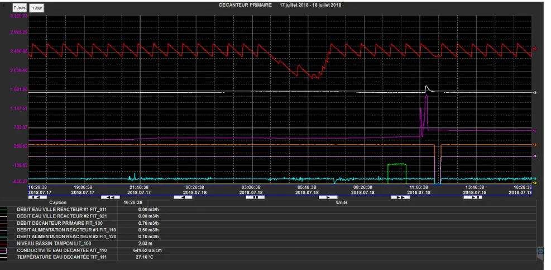Viewport: 551px width, 270px height.
Task: Select row DÉBIT EAU VILLE RÉACTEUR #2 FIT_021
Action: pos(268,216)
